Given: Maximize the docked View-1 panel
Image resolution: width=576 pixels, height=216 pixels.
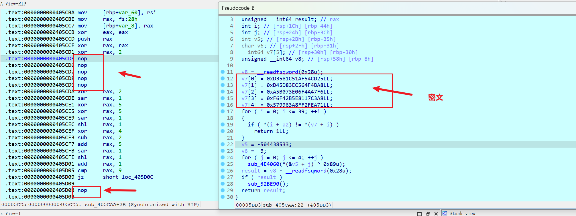Looking at the screenshot, I should pos(419,214).
